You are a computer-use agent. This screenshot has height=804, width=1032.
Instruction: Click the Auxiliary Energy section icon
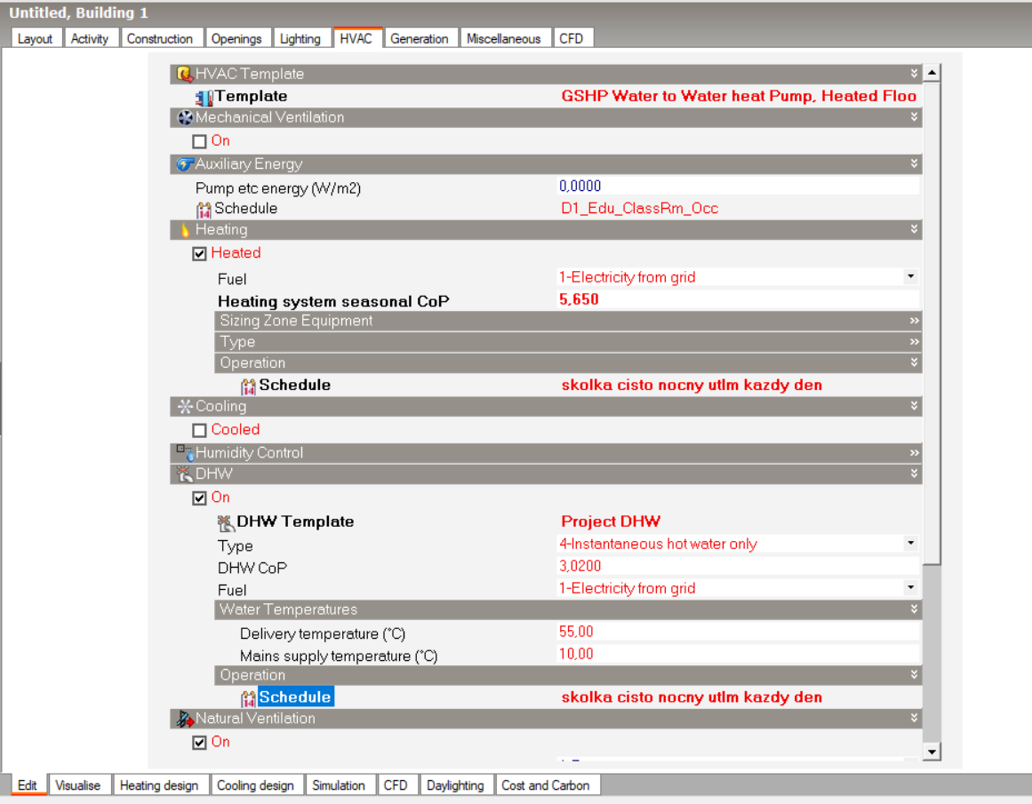185,163
